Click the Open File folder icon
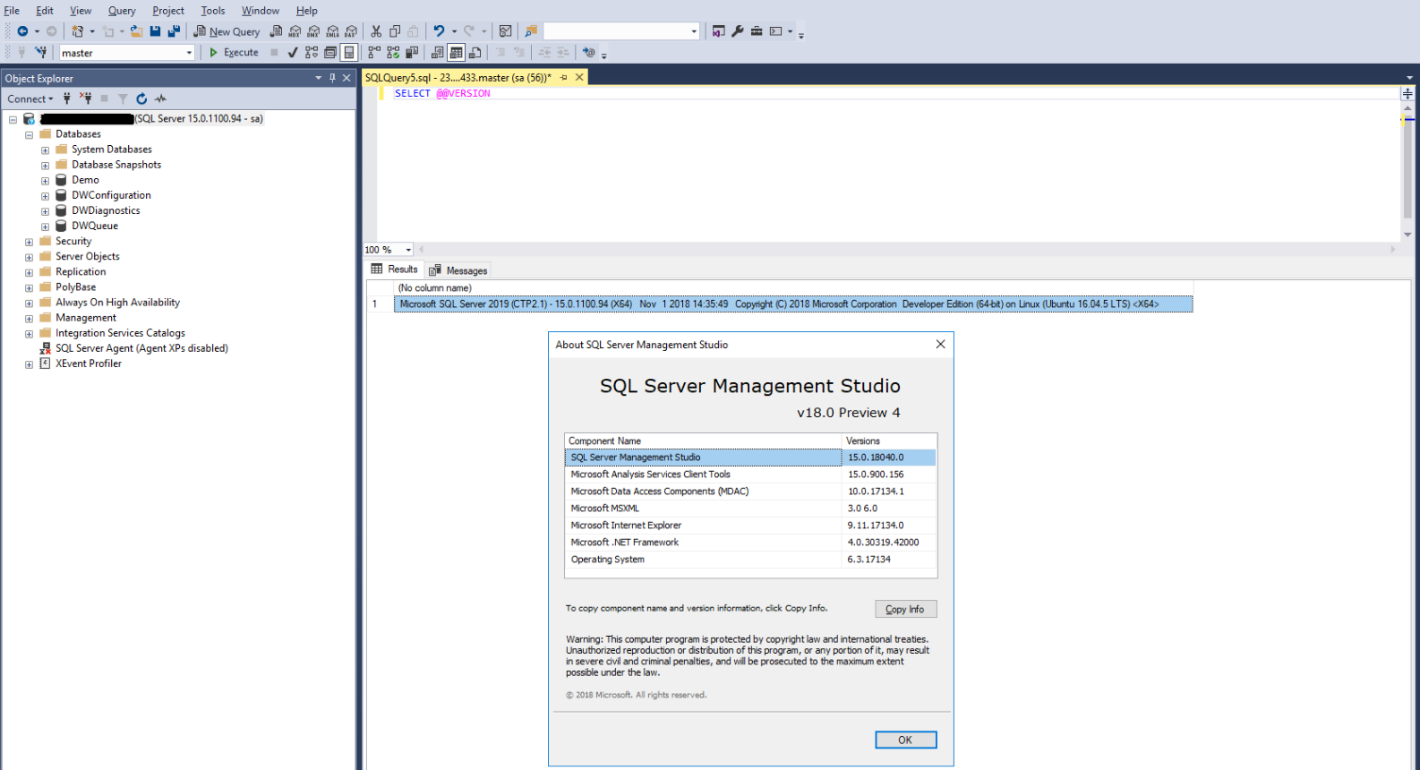Viewport: 1420px width, 770px height. click(136, 31)
